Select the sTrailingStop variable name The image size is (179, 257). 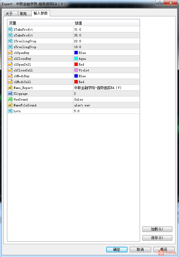coord(25,47)
